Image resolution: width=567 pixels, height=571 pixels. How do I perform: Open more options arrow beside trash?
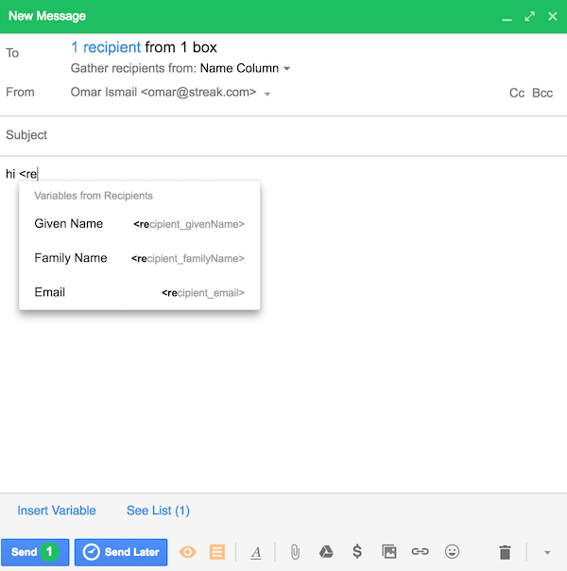point(547,553)
